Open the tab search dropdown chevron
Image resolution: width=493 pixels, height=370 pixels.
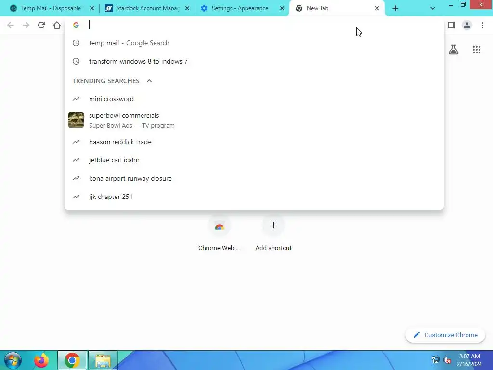[x=433, y=9]
